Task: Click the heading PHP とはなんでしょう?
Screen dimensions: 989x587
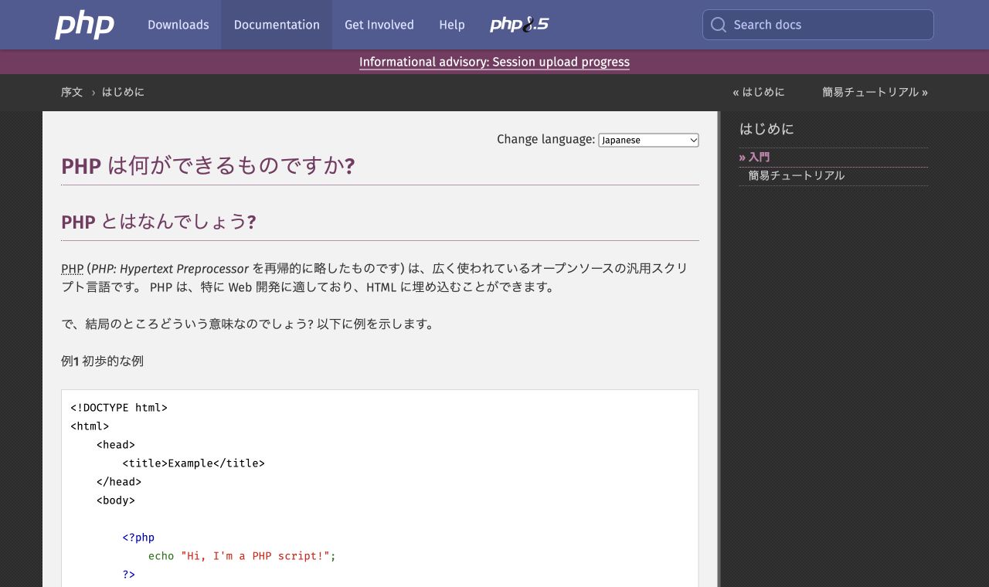Action: 158,222
